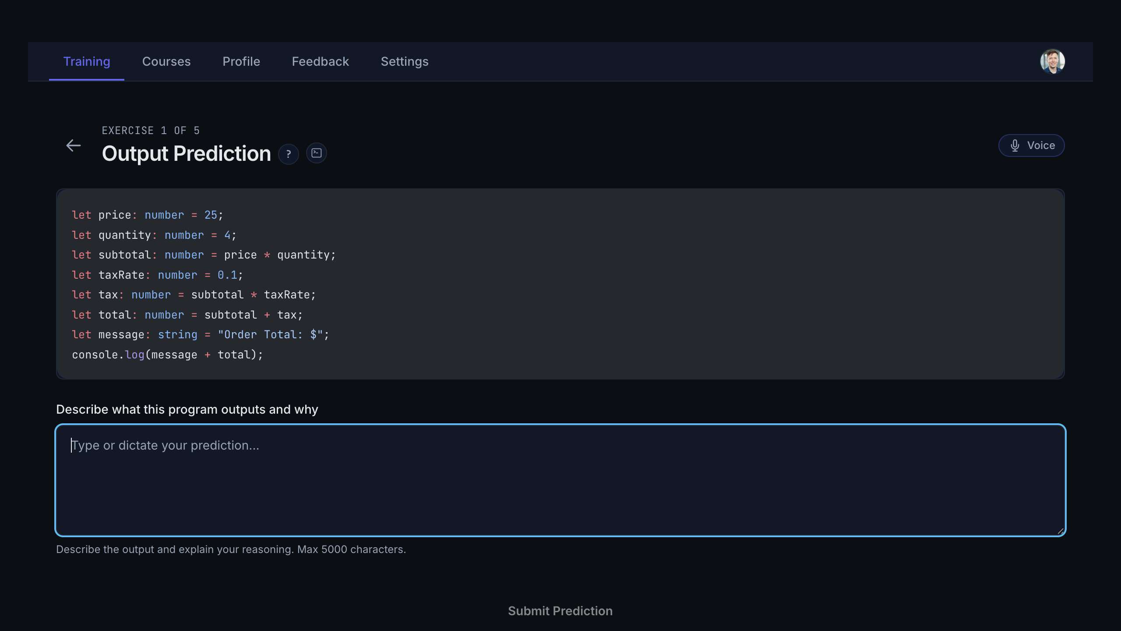1121x631 pixels.
Task: Return to the Training tab
Action: (87, 61)
